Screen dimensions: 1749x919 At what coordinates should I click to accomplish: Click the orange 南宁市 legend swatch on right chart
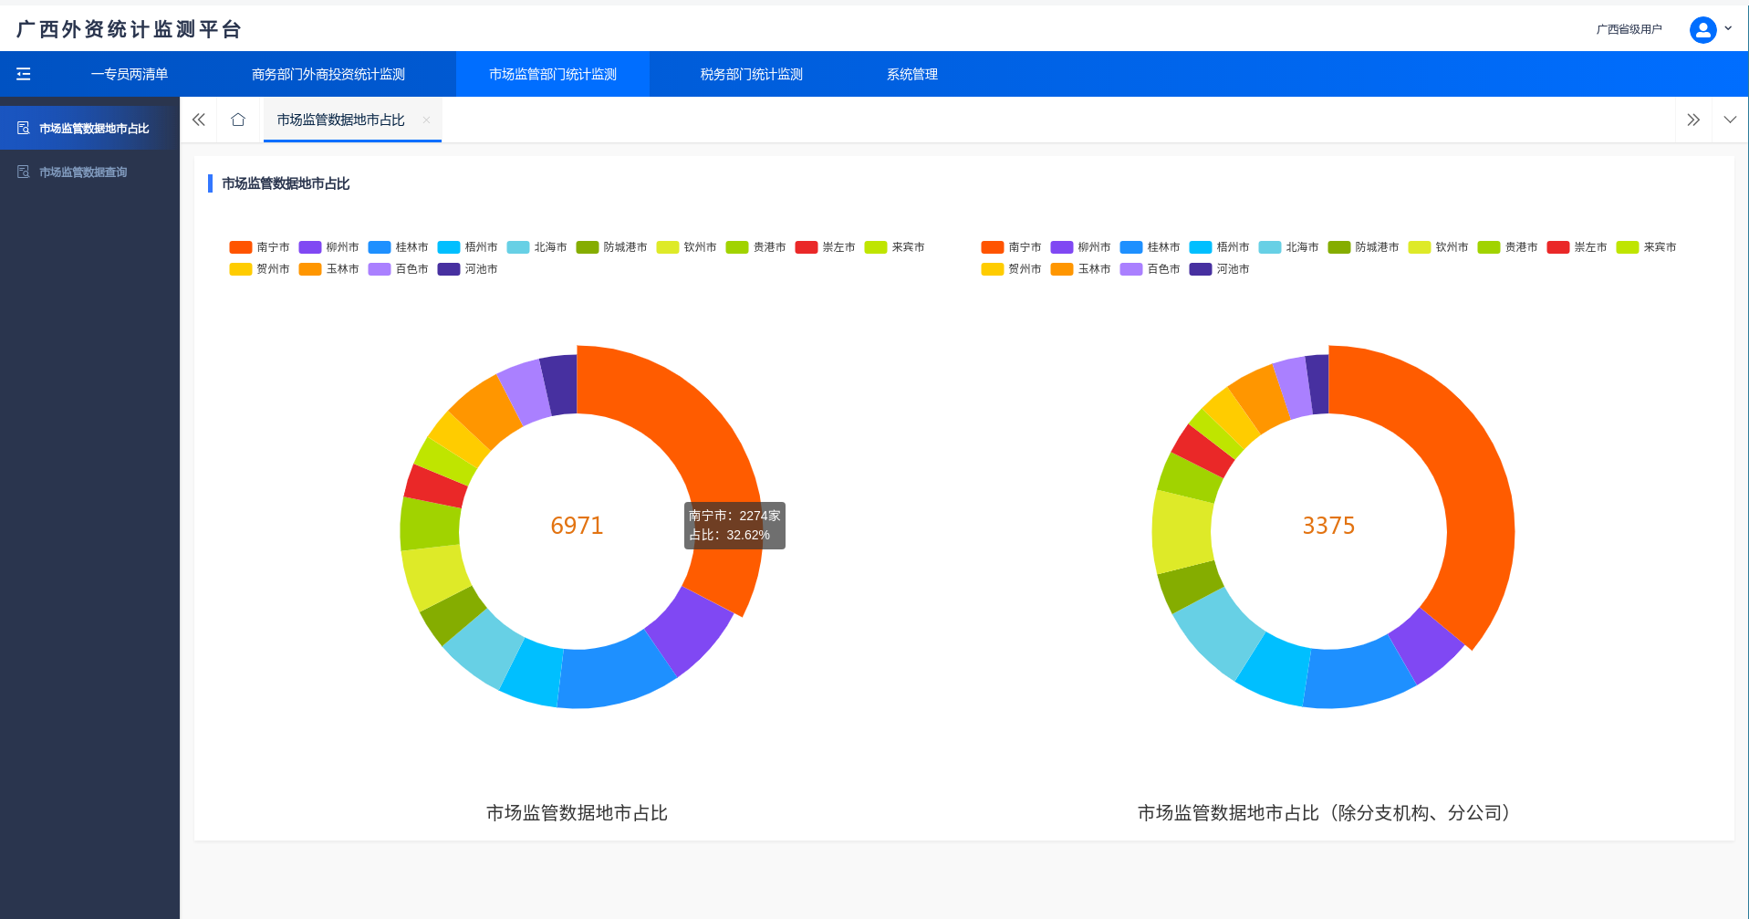[991, 246]
